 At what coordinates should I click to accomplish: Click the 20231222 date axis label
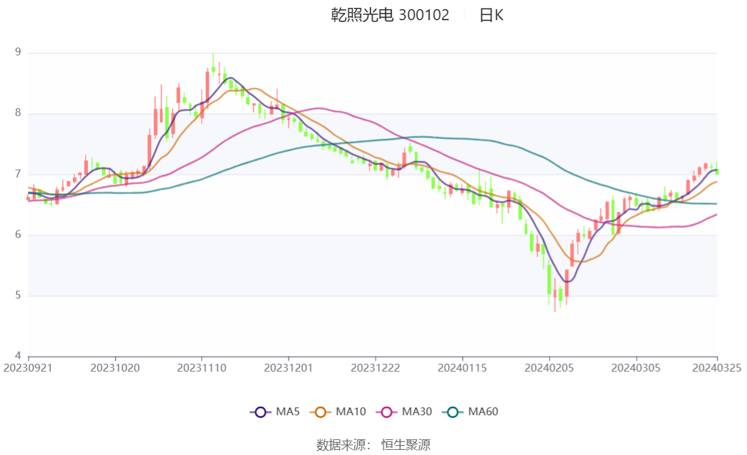tap(375, 368)
